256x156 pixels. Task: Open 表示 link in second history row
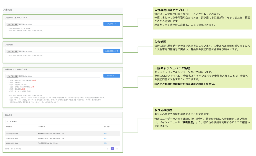[105, 138]
